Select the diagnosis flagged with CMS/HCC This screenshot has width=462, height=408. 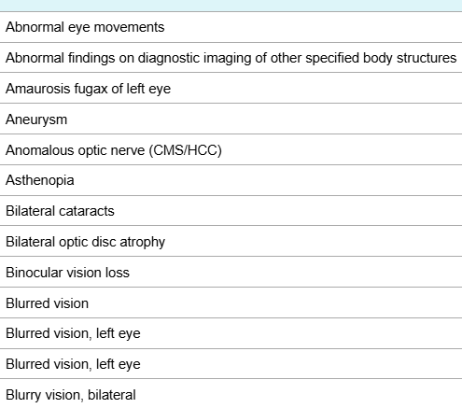tap(231, 150)
